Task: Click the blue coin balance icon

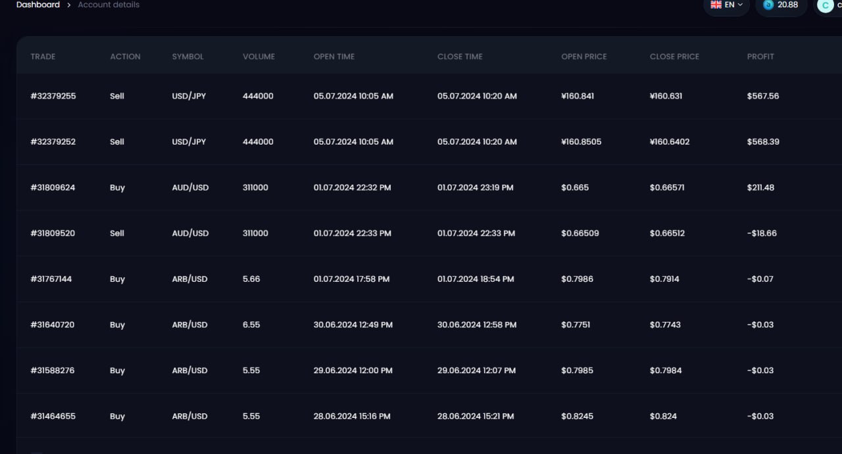Action: (x=768, y=5)
